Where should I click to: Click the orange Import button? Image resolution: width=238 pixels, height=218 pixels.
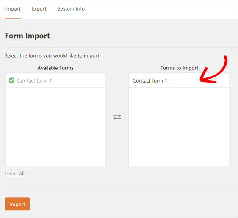pos(17,204)
